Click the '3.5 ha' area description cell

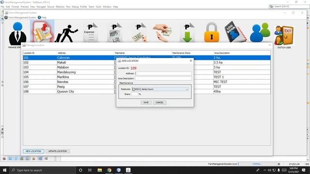242,62
